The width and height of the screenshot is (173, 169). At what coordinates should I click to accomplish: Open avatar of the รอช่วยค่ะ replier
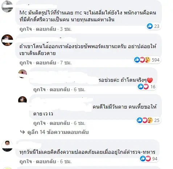[22, 74]
